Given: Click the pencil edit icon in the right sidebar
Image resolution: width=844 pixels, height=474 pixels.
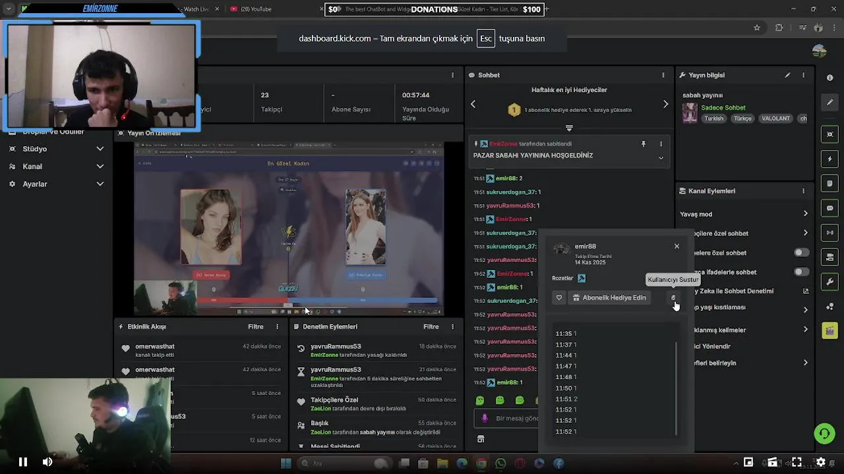Looking at the screenshot, I should pyautogui.click(x=829, y=103).
